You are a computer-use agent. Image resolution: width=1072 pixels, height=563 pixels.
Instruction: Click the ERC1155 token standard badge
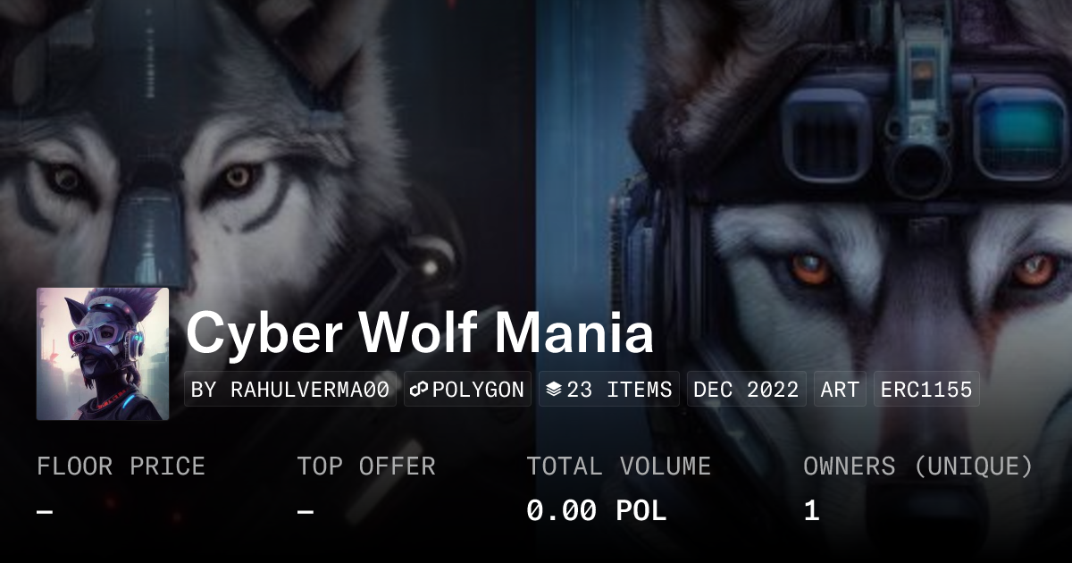coord(926,390)
